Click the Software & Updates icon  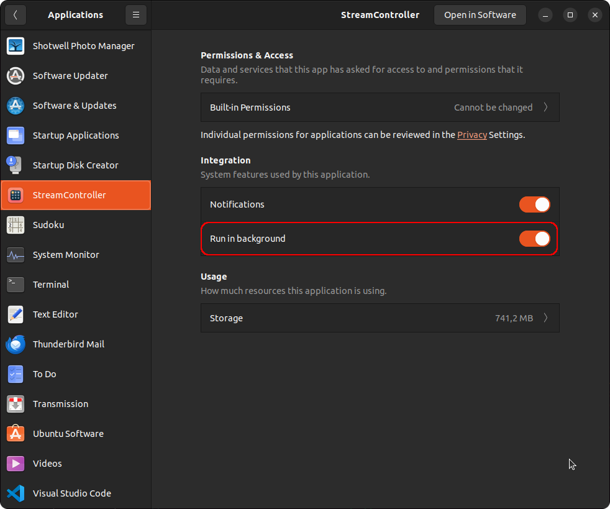coord(16,106)
